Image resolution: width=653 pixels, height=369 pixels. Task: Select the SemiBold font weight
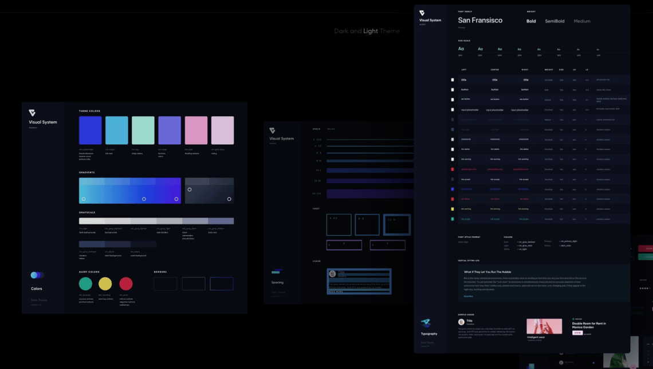pos(554,21)
